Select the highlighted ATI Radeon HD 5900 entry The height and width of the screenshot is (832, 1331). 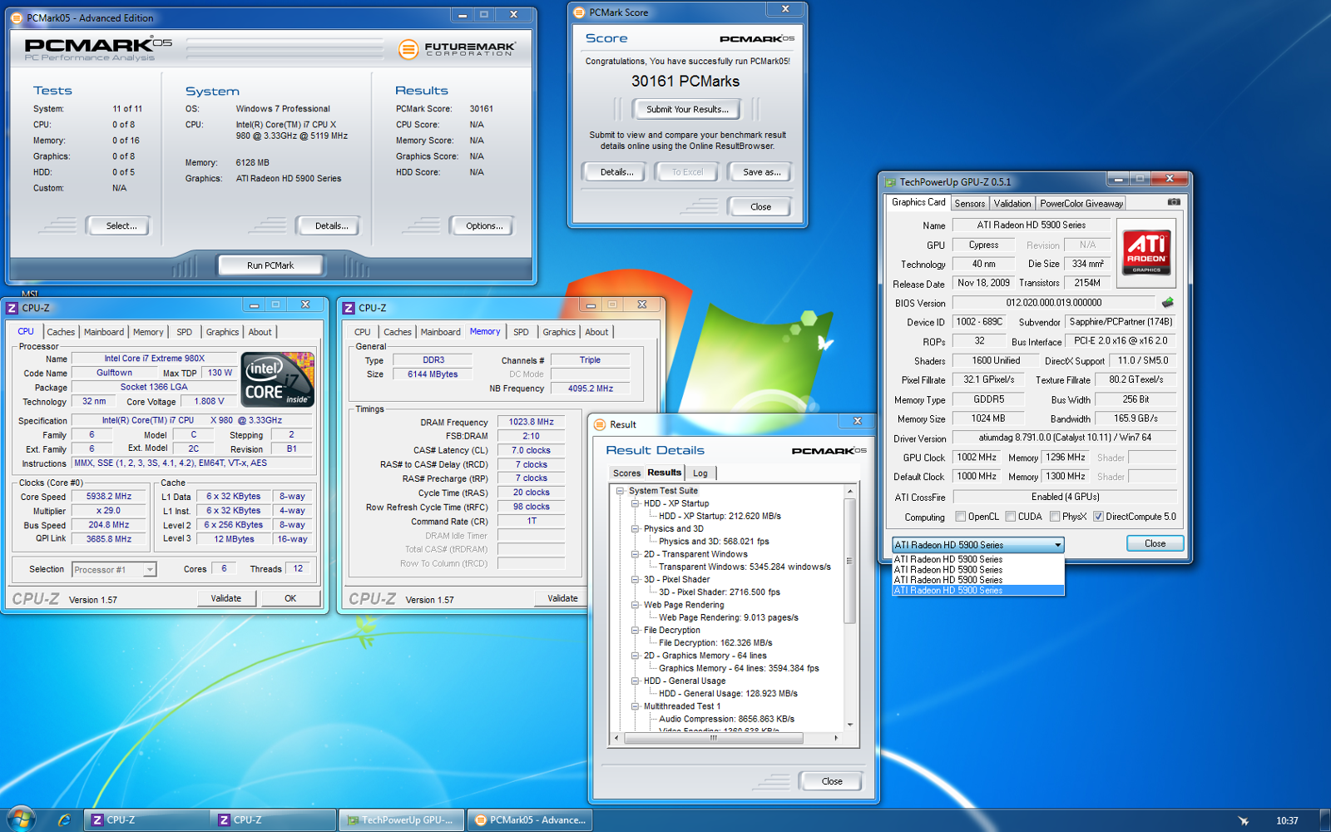978,591
